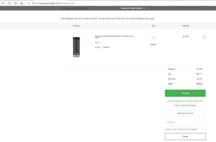Proceed with the green Checkout button
Viewport: 216px width, 142px height.
(185, 93)
